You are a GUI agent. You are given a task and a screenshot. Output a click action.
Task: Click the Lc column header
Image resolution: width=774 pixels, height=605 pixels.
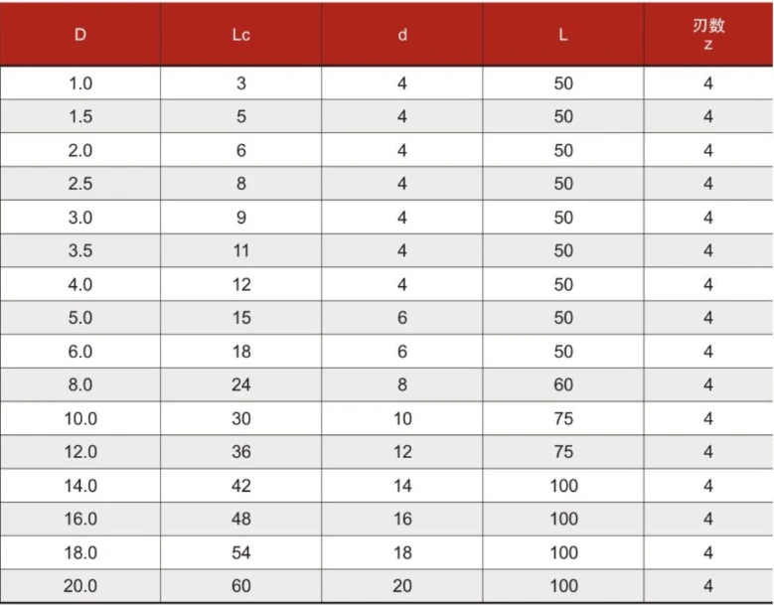pos(240,34)
